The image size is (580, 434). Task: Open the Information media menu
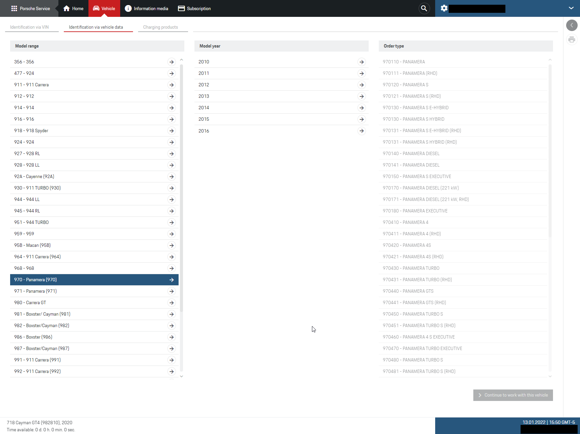(147, 8)
